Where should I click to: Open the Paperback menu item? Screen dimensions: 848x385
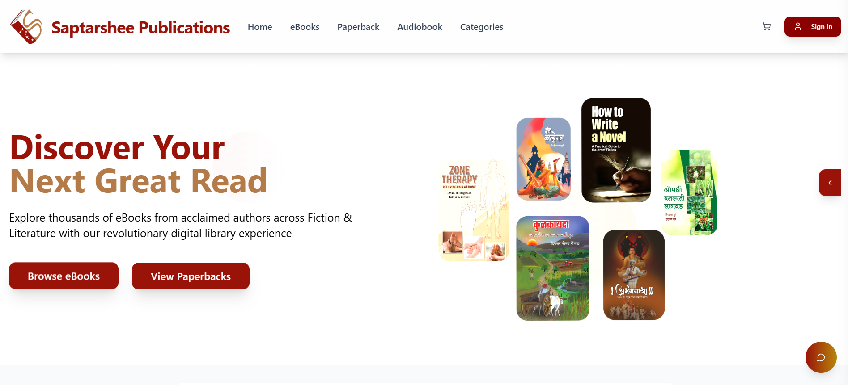tap(358, 27)
